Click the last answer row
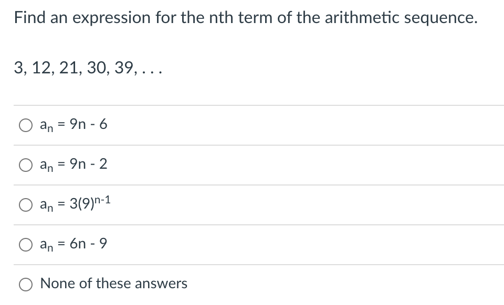This screenshot has width=504, height=305. click(x=252, y=284)
